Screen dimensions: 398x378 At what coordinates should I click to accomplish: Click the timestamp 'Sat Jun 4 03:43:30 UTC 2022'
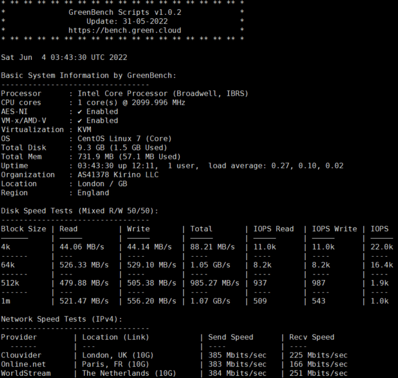64,57
